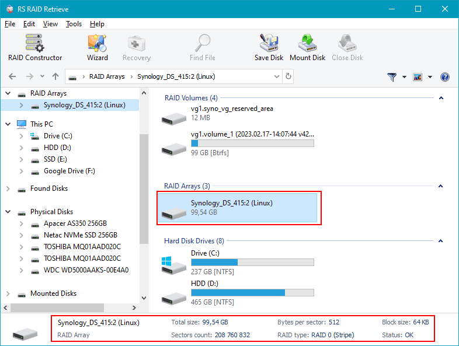Expand Drive (C:) in the tree

click(22, 136)
